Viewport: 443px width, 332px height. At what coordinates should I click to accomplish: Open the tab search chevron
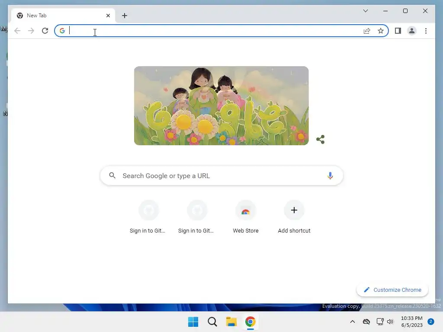365,11
